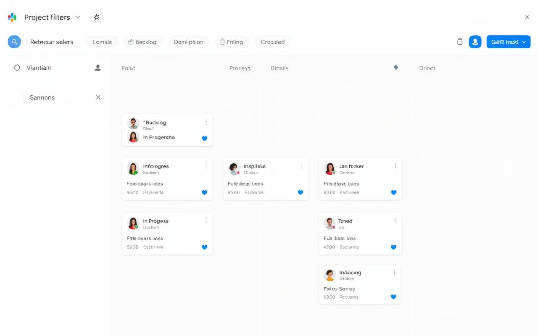Open the Toved card title
The width and height of the screenshot is (538, 336).
tap(345, 221)
